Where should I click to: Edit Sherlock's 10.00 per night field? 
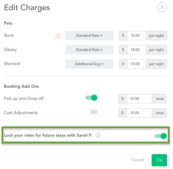pyautogui.click(x=137, y=64)
